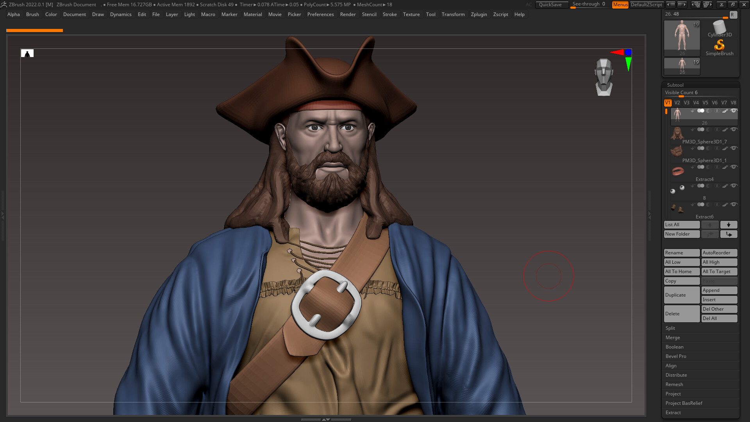The width and height of the screenshot is (750, 422).
Task: Click the boots thumbnail for Extract6
Action: point(677,208)
